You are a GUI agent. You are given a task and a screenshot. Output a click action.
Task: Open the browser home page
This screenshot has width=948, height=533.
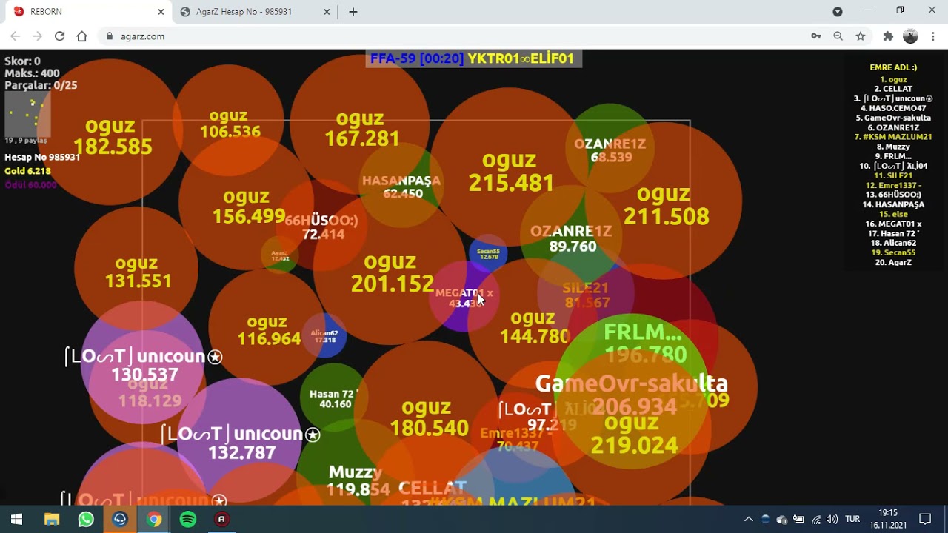82,36
